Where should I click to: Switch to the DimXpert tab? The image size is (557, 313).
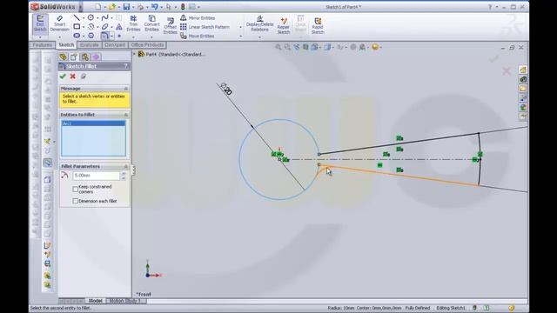115,45
